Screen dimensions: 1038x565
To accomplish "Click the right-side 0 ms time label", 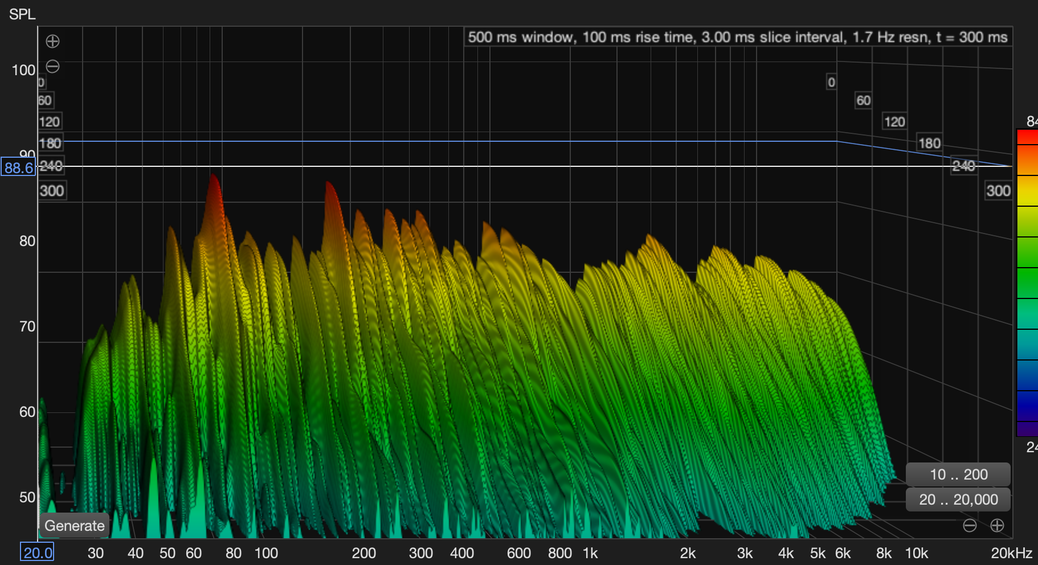I will [831, 82].
